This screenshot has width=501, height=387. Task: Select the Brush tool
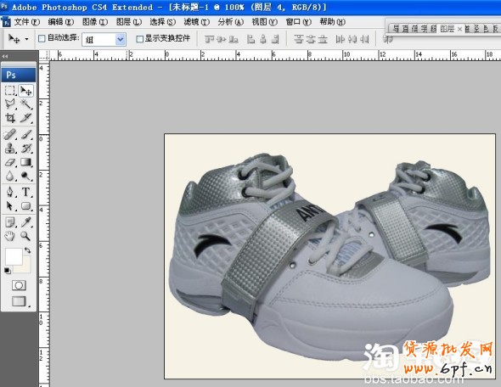coord(26,134)
